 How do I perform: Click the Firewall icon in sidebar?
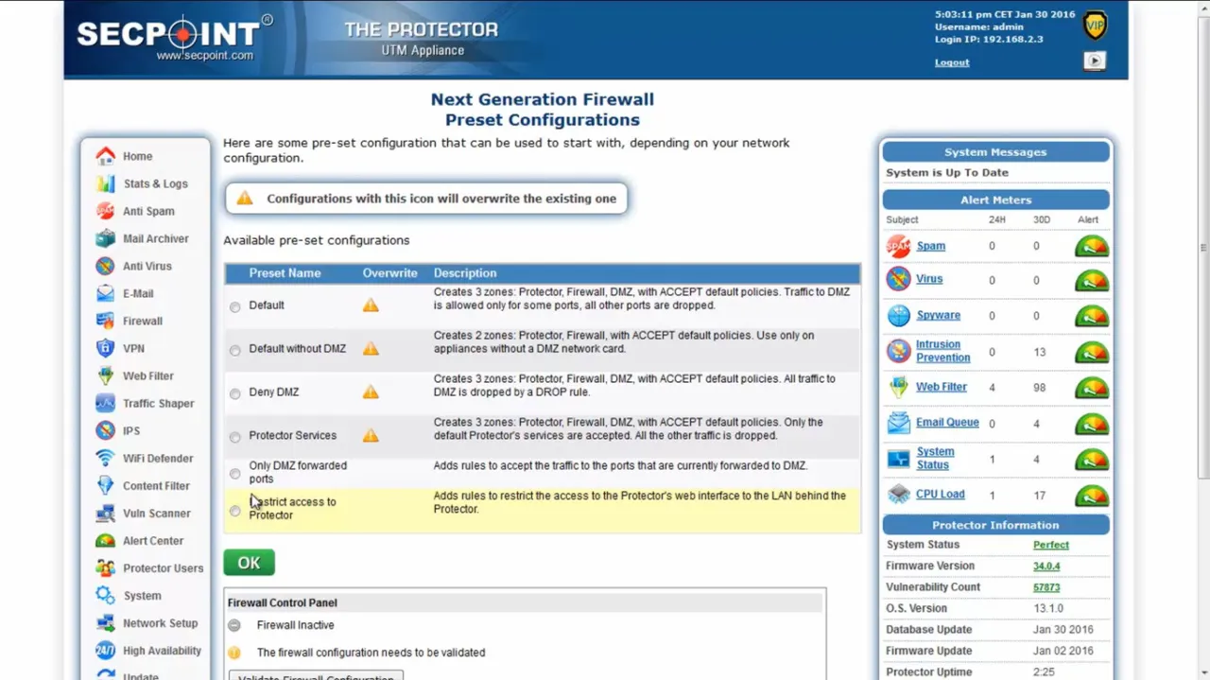coord(105,321)
